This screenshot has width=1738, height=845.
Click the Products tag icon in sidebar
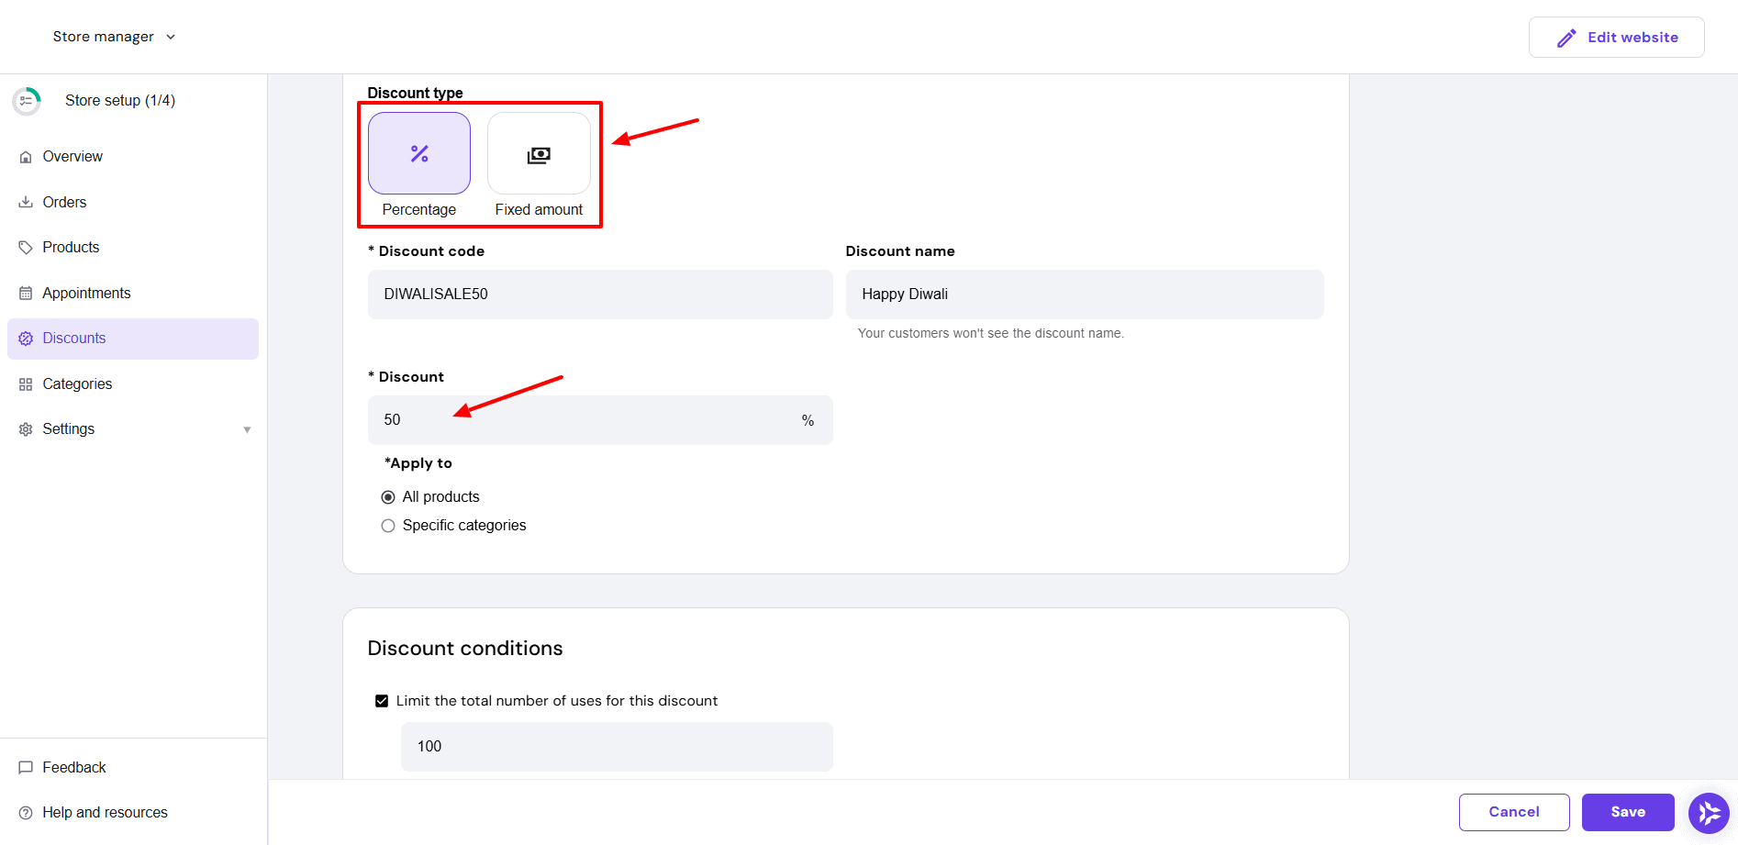[26, 248]
